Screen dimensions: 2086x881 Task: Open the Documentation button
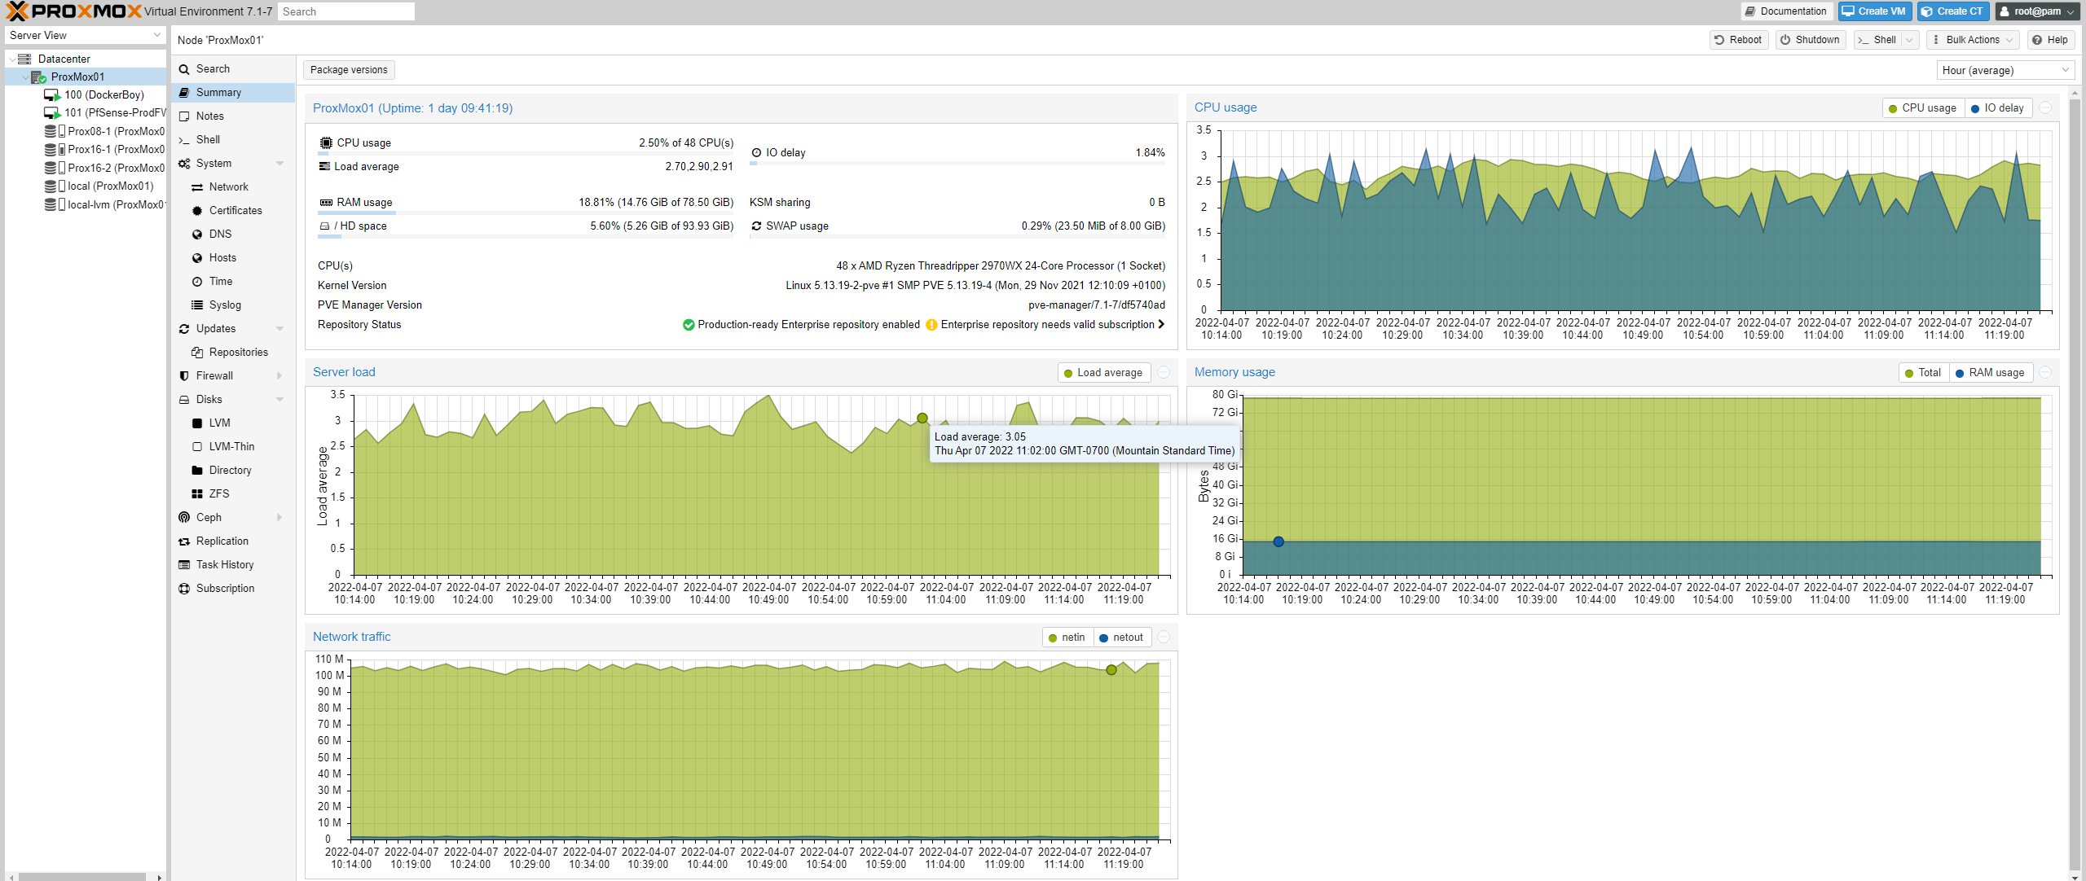[1785, 11]
